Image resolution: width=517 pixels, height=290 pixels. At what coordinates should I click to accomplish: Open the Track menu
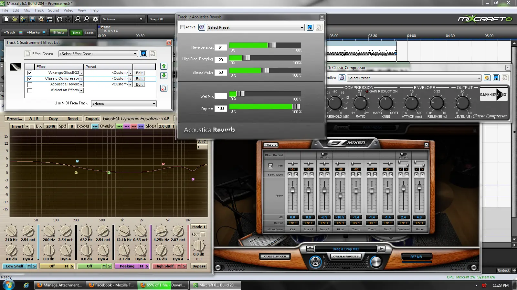39,10
